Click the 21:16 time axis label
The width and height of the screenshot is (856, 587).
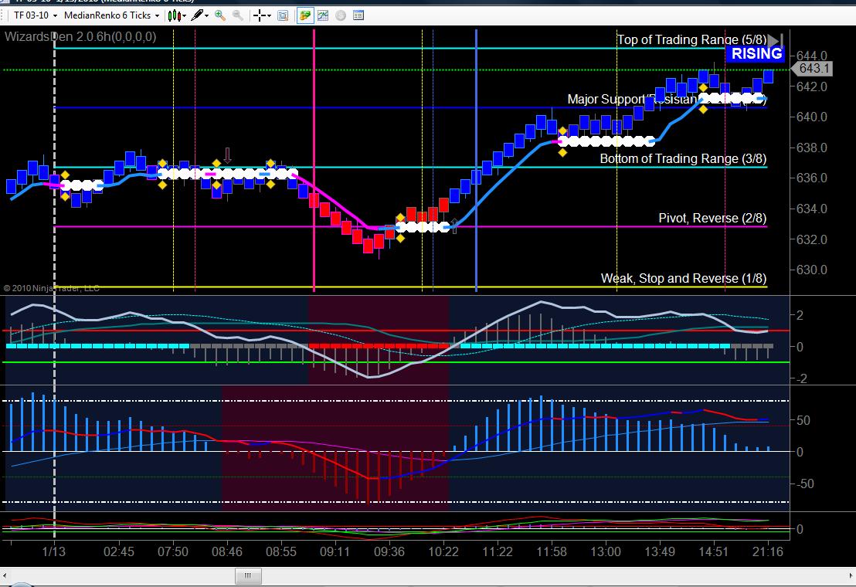768,551
